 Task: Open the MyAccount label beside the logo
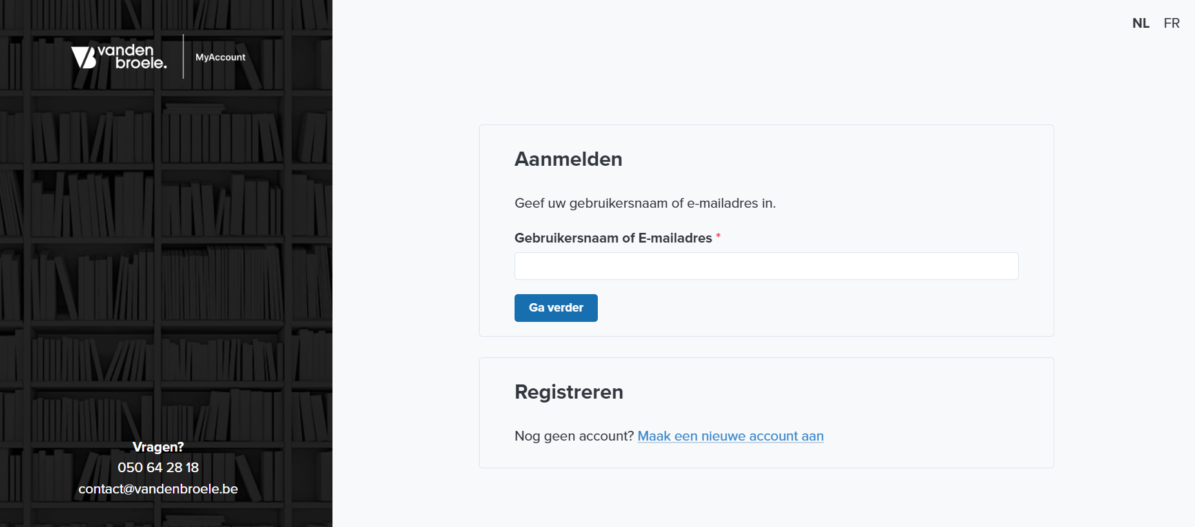[x=220, y=57]
